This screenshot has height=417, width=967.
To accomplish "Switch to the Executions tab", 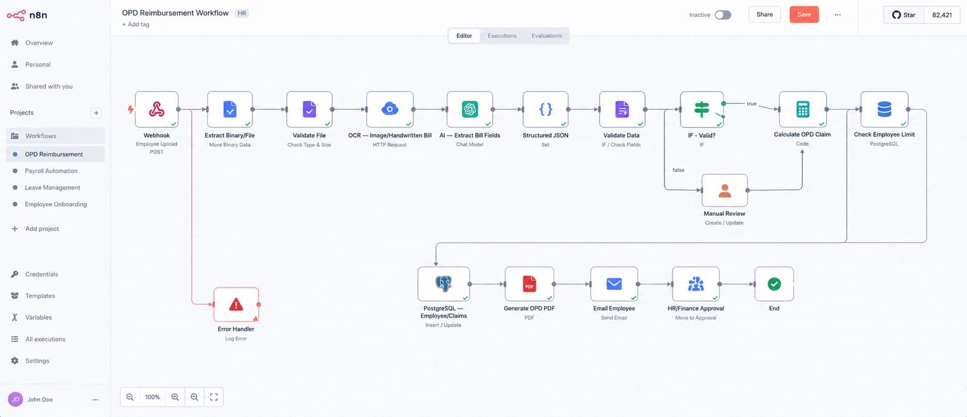I will pyautogui.click(x=502, y=36).
